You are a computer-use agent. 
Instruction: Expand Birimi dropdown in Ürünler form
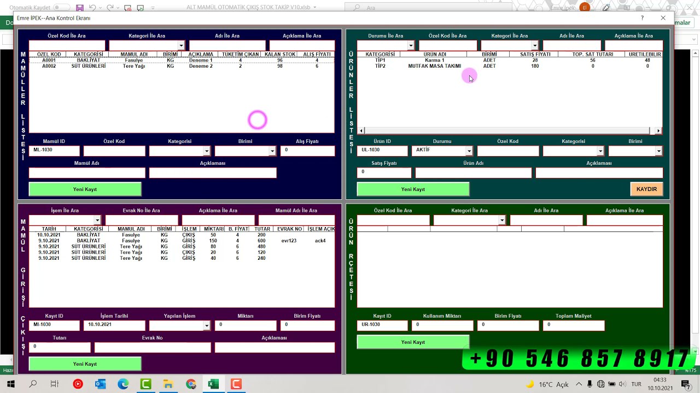pyautogui.click(x=659, y=151)
